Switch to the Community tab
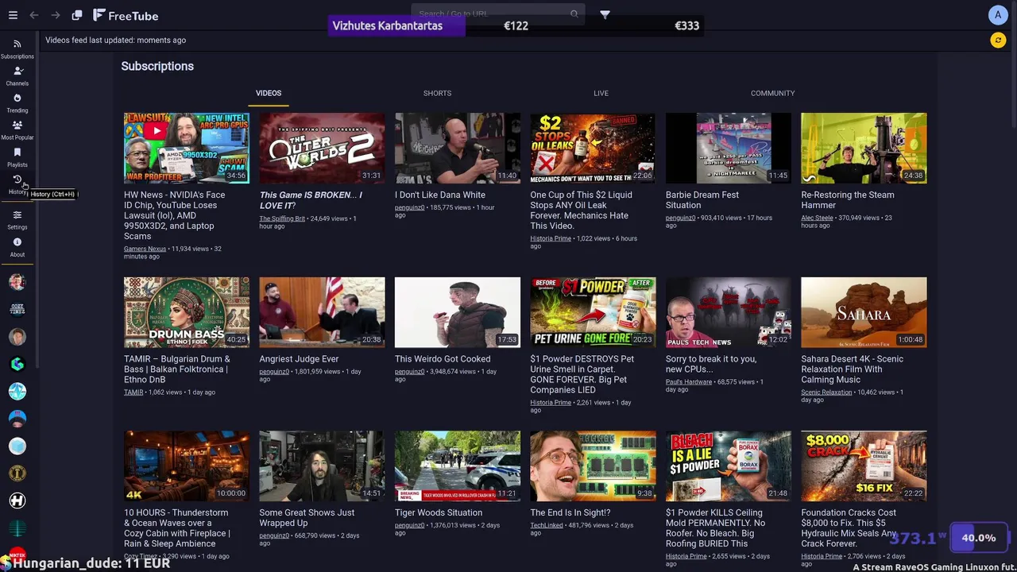The height and width of the screenshot is (572, 1017). 772,93
